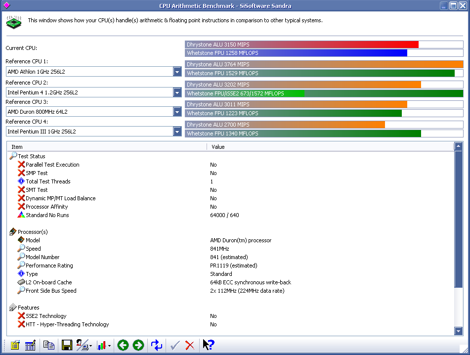Select the Parallel Test Execution row
470x355 pixels.
(x=52, y=165)
